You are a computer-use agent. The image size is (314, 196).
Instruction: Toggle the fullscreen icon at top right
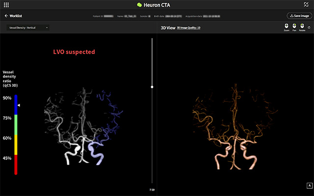[307, 4]
